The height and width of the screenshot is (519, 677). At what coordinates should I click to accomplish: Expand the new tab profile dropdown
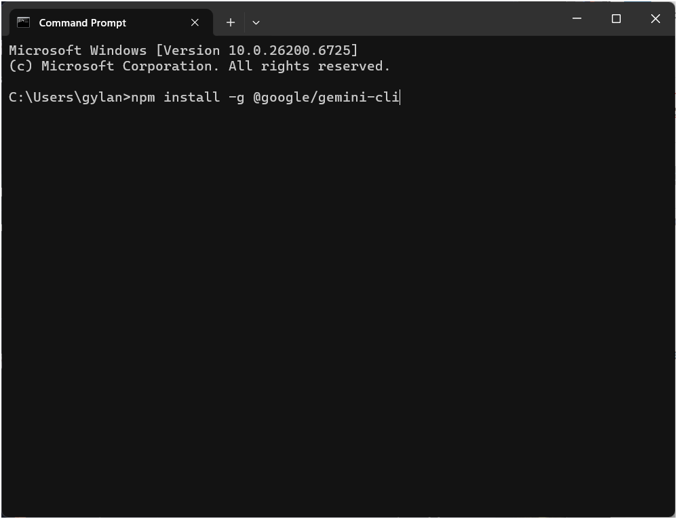256,22
